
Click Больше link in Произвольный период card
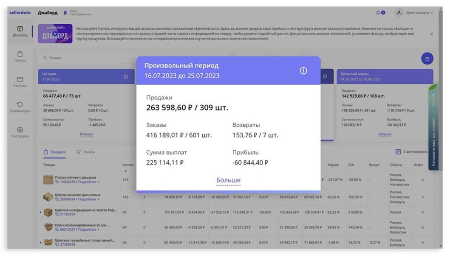click(228, 180)
